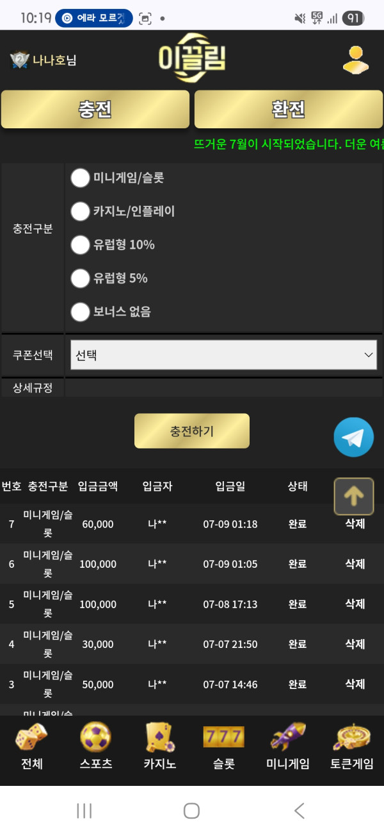
Task: Expand the 쿠폰선택 dropdown
Action: click(223, 355)
